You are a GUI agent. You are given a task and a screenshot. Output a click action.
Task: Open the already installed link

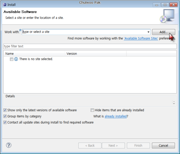[115, 116]
